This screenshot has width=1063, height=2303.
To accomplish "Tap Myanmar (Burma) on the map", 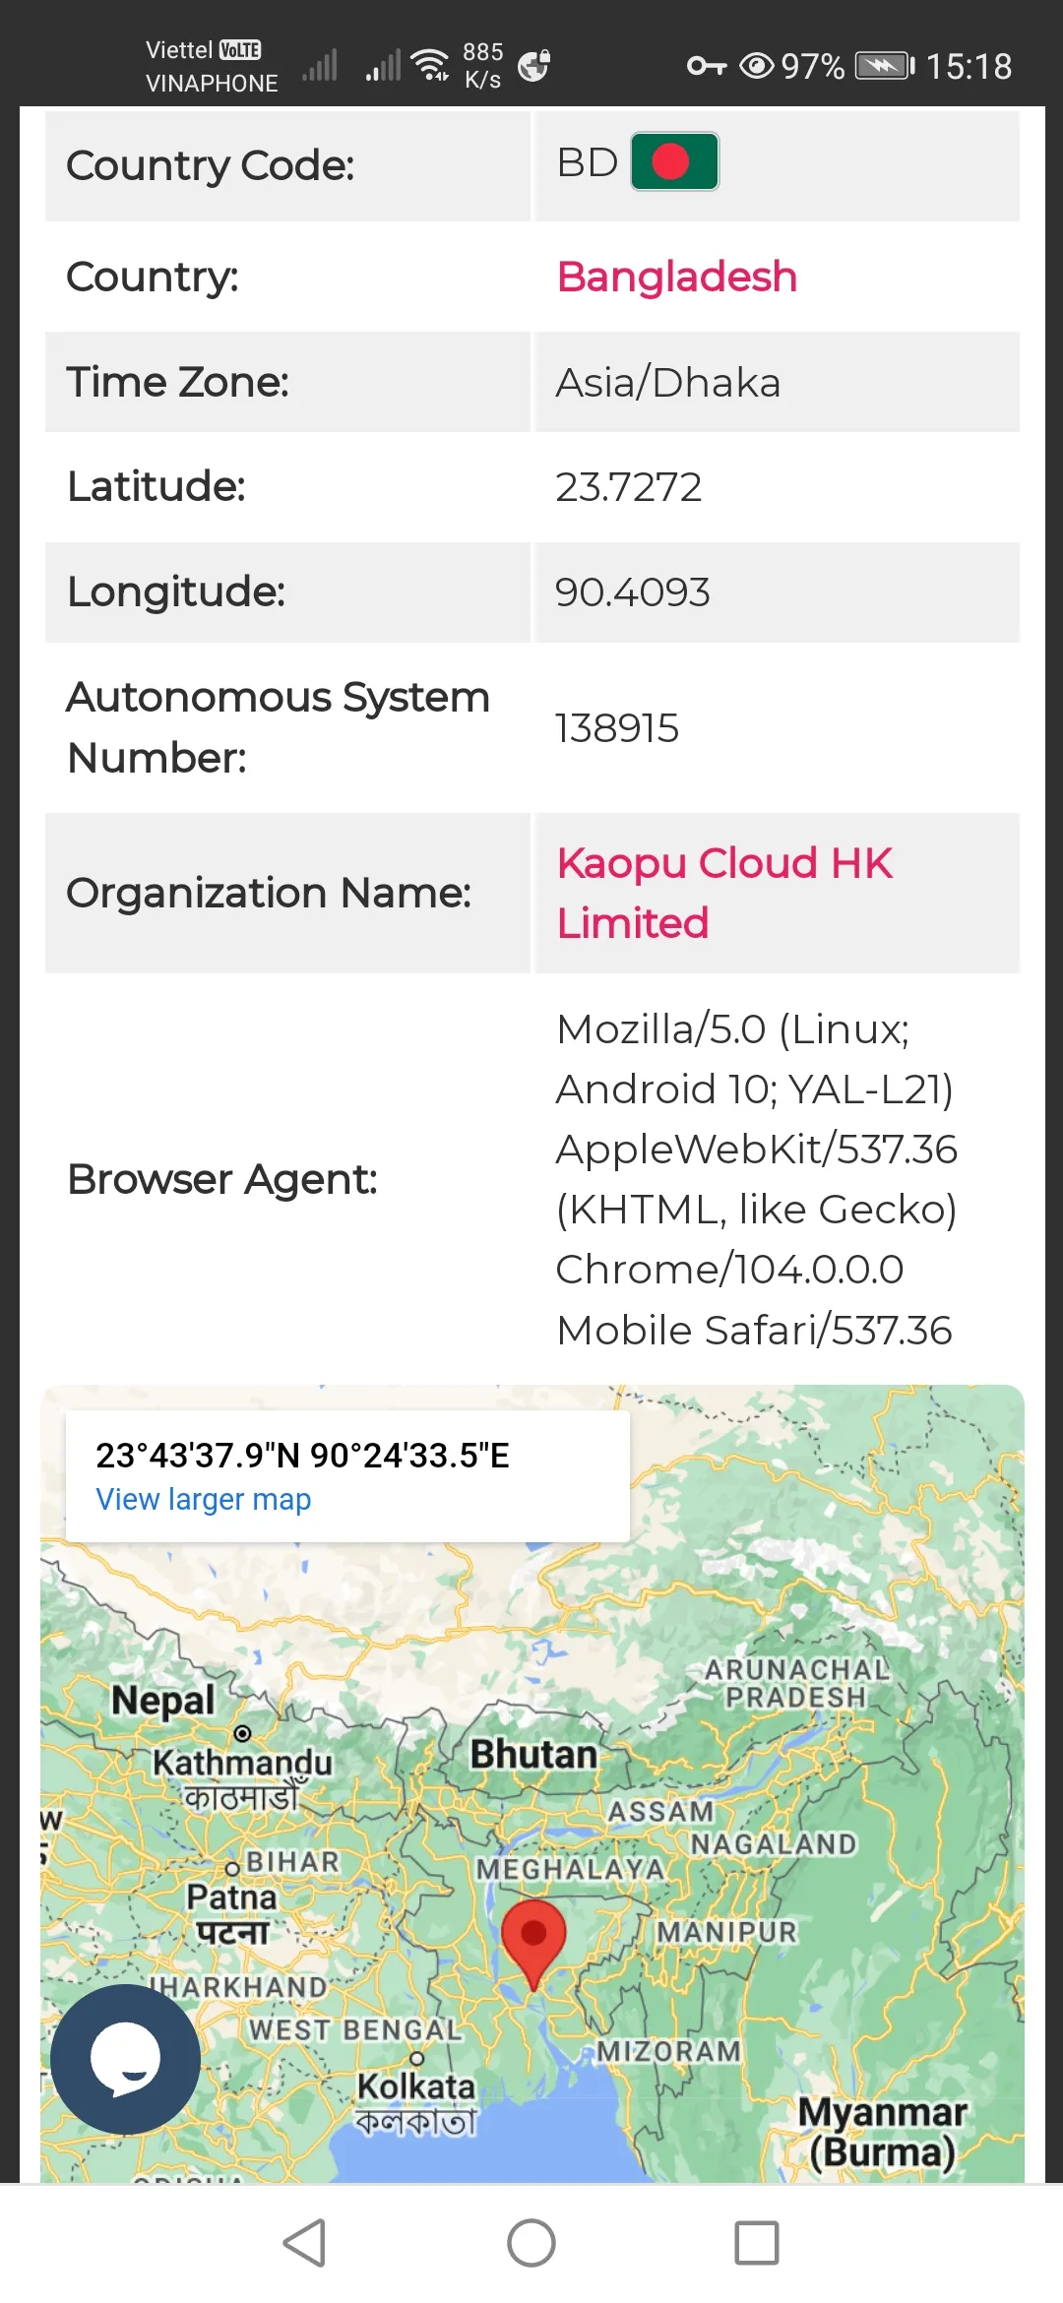I will pyautogui.click(x=882, y=2132).
